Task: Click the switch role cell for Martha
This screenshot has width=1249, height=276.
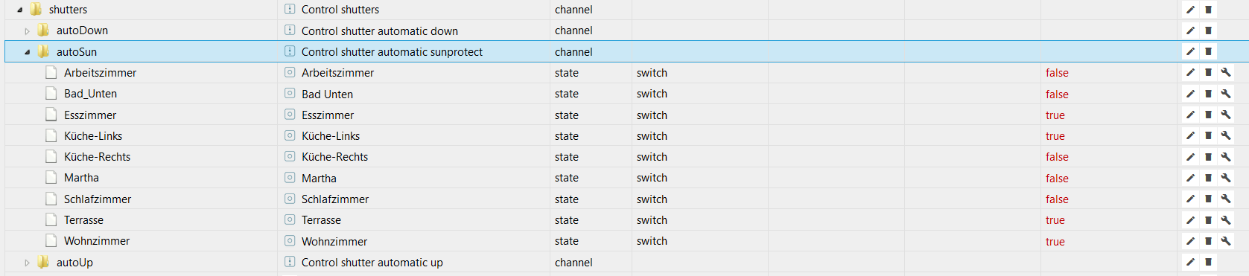Action: 652,178
